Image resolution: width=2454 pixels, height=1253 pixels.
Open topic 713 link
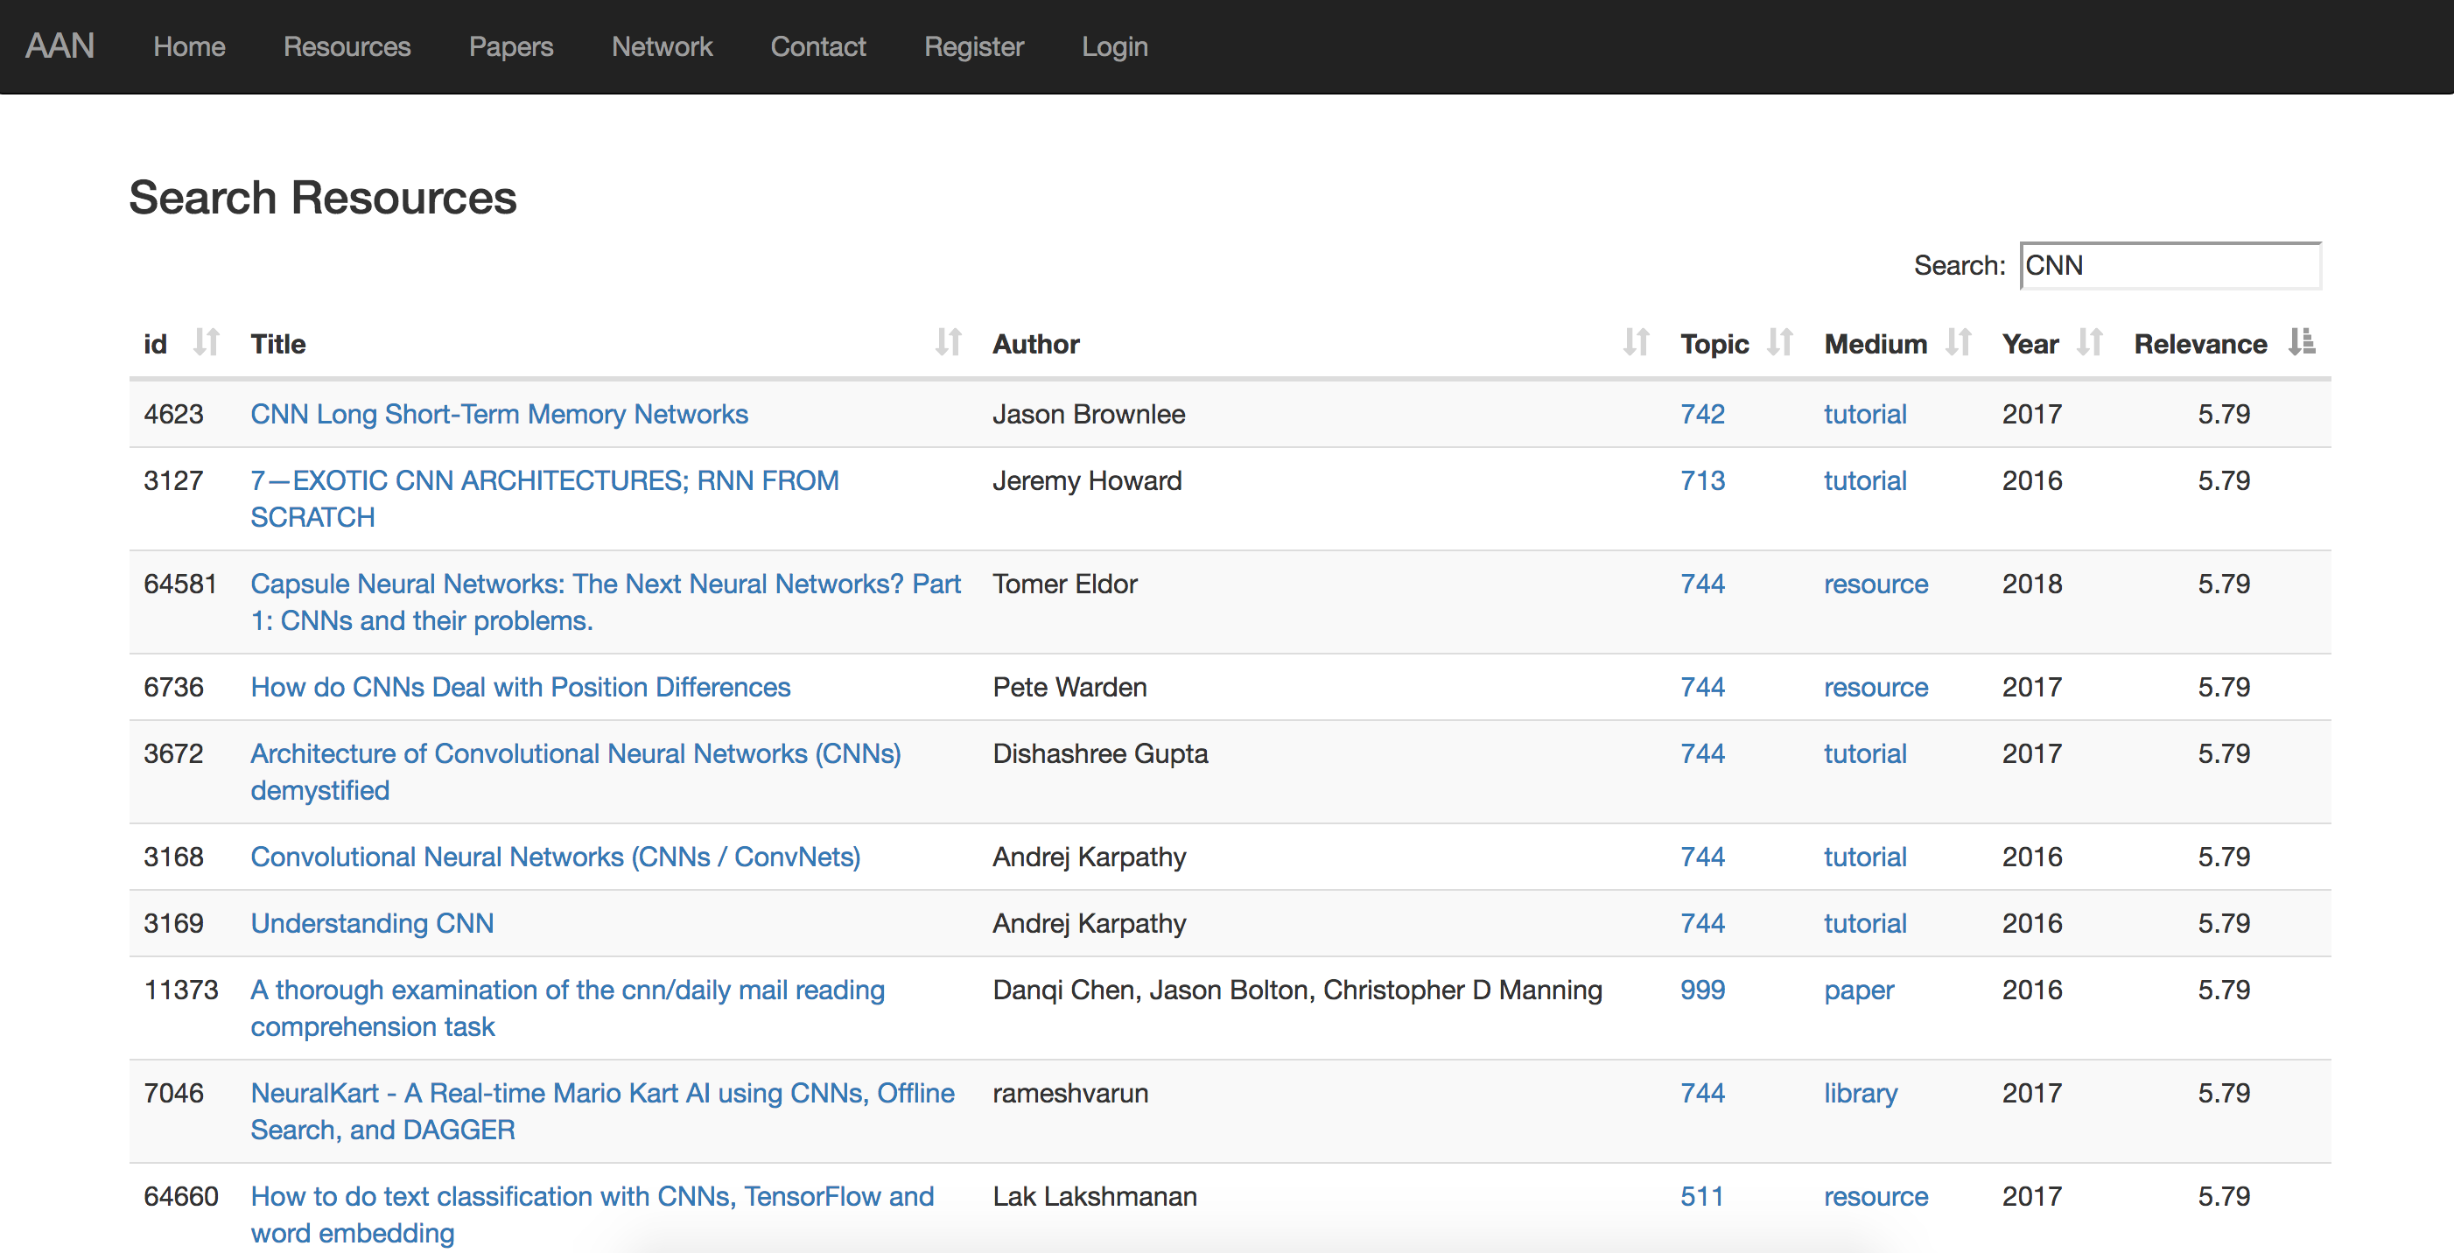point(1702,481)
